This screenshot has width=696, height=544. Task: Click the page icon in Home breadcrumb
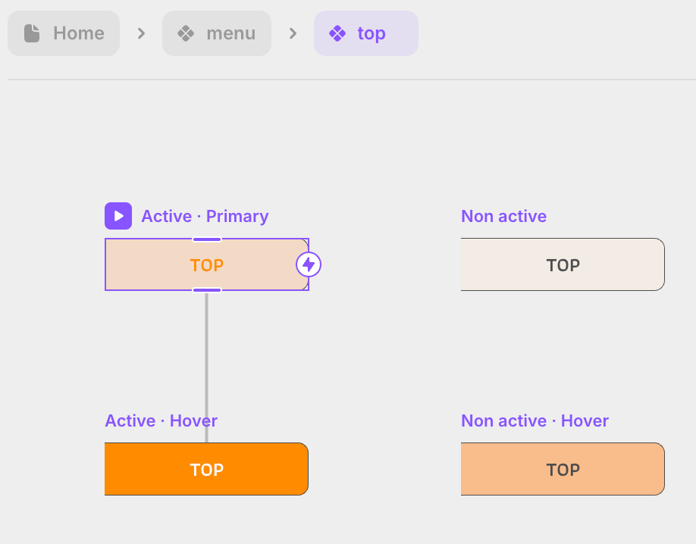(x=32, y=33)
